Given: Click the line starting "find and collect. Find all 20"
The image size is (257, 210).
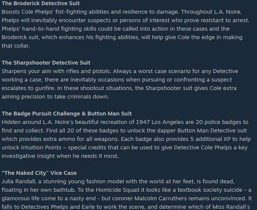Looking at the screenshot, I should [124, 130].
